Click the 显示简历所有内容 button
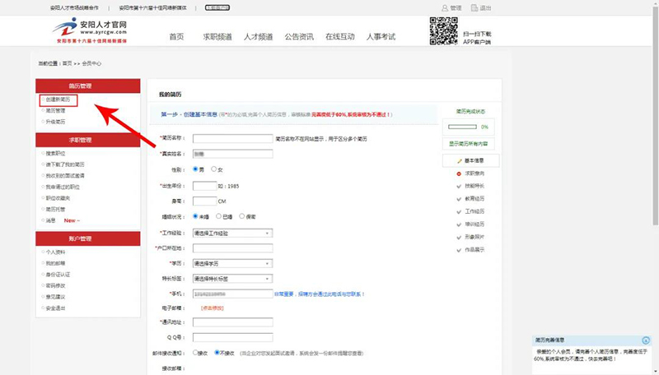This screenshot has width=659, height=375. coord(470,143)
